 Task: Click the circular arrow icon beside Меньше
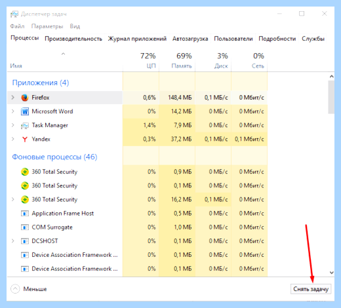pos(15,289)
